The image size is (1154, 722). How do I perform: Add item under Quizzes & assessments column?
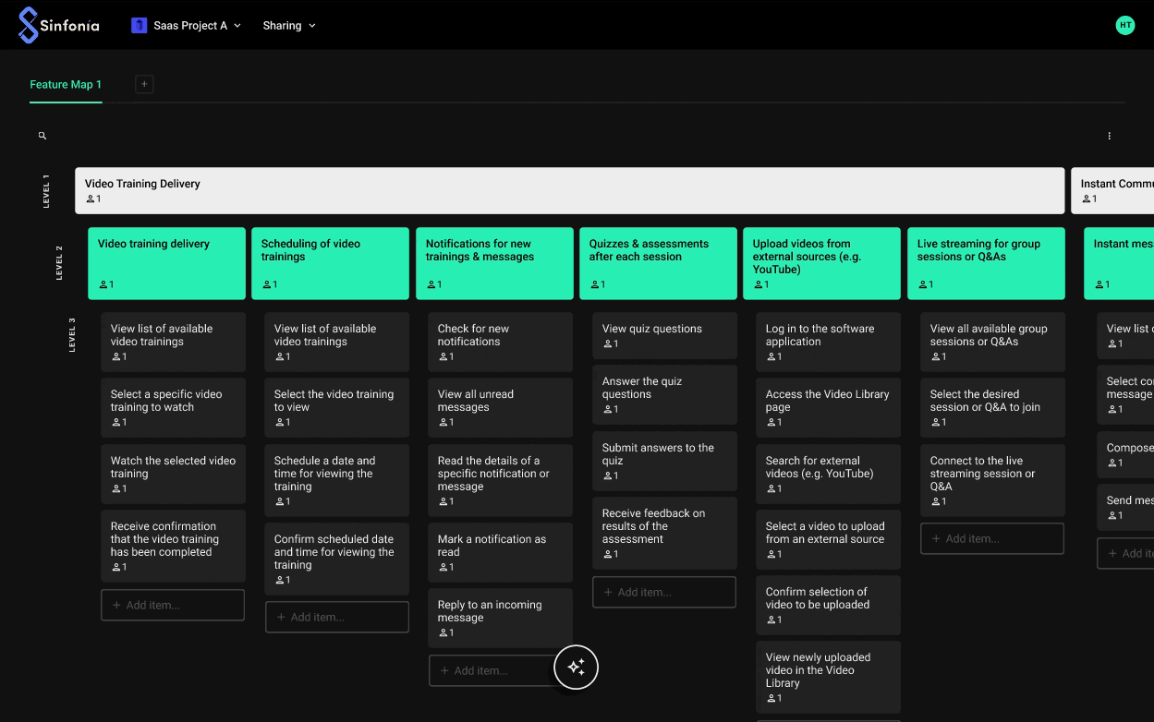[664, 592]
